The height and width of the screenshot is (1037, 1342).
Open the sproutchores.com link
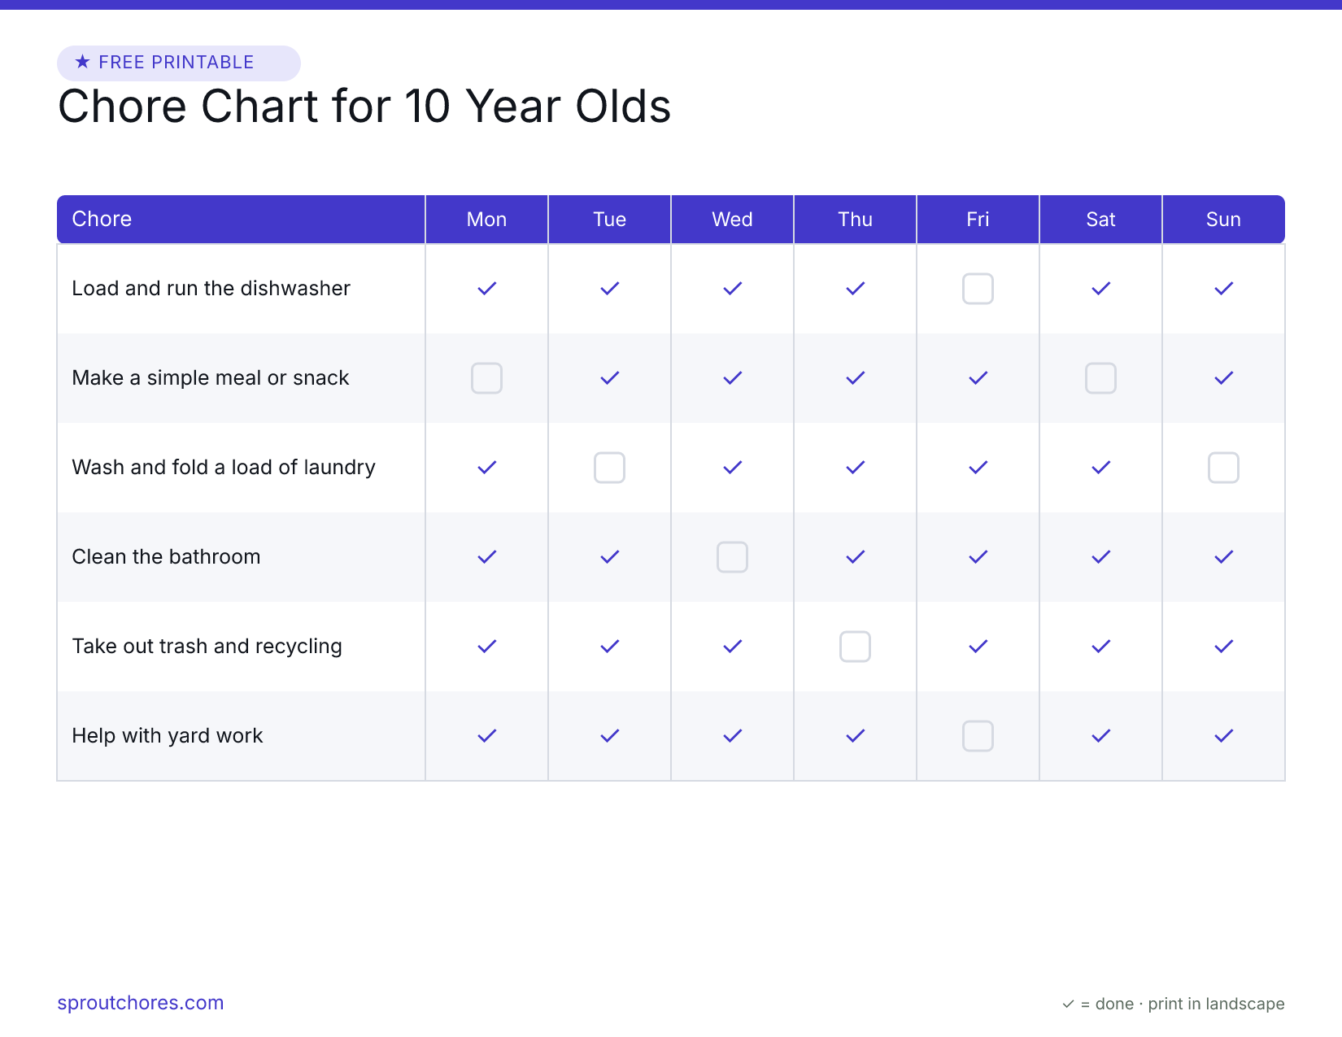click(141, 1003)
